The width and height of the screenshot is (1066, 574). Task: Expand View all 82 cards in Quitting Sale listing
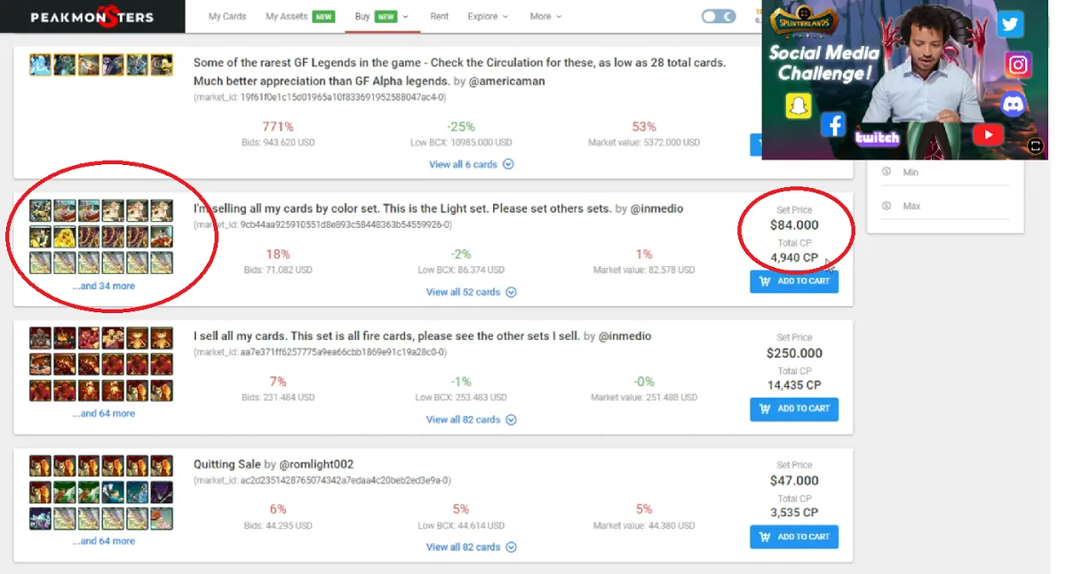471,547
